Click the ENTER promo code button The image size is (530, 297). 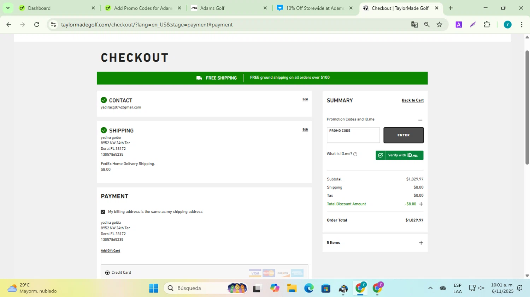pyautogui.click(x=404, y=135)
